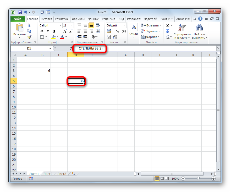The image size is (231, 192).
Task: Click the AutoSum sigma icon
Action: 167,25
